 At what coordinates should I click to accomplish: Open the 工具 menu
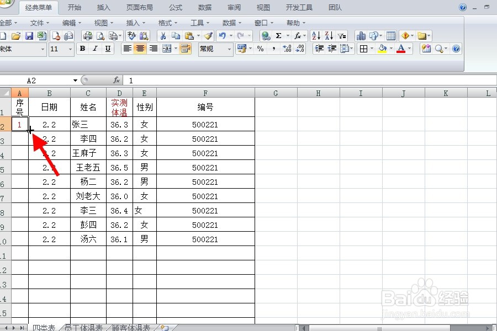pyautogui.click(x=199, y=23)
